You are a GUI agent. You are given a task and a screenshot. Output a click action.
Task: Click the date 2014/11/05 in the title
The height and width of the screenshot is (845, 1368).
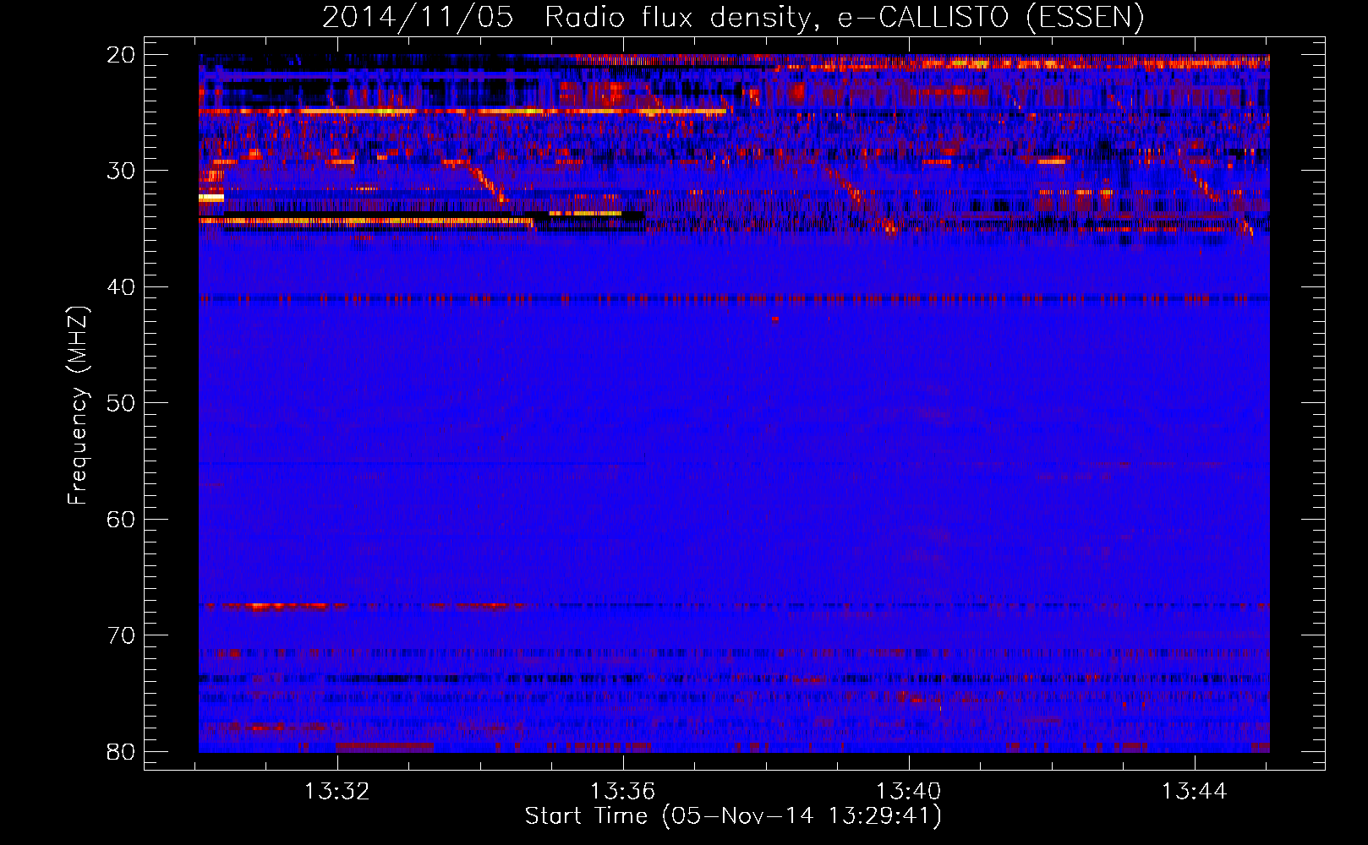pos(418,18)
